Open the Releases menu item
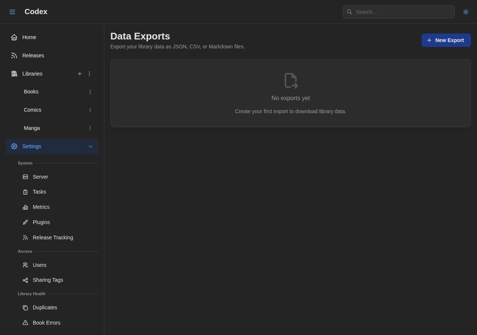This screenshot has height=335, width=477. click(x=52, y=55)
